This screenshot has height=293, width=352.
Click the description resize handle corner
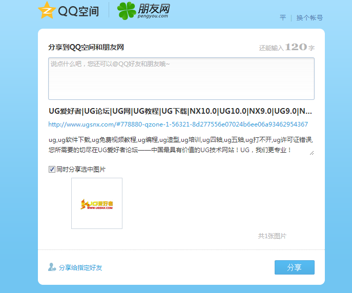click(312, 153)
